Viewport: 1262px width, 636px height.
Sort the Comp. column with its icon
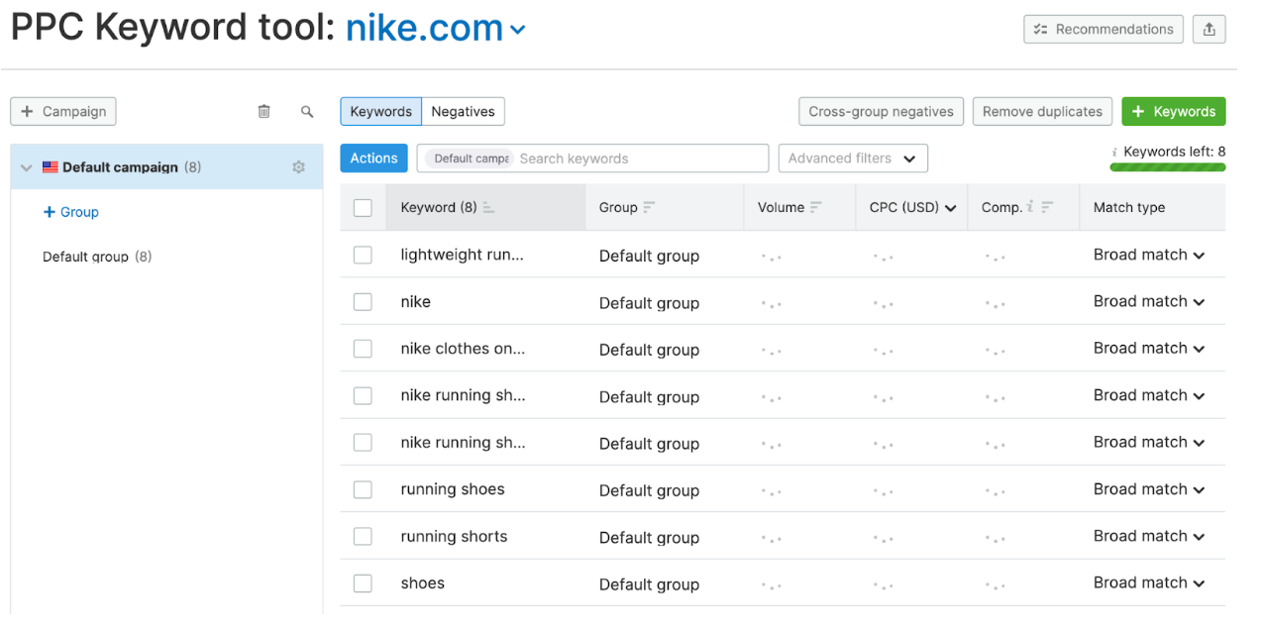point(1047,208)
